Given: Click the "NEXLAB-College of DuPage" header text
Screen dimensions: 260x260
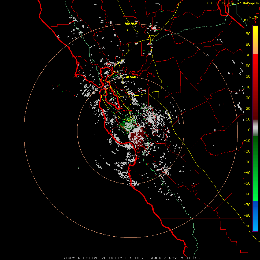Looking at the screenshot, I should click(231, 3).
